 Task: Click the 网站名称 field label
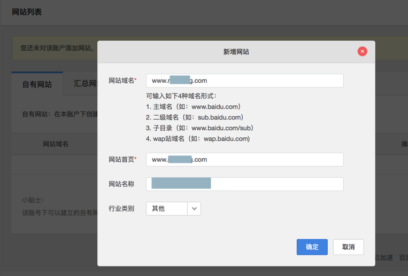click(x=121, y=184)
